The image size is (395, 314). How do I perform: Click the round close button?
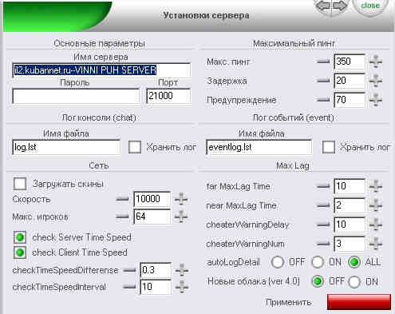point(370,6)
